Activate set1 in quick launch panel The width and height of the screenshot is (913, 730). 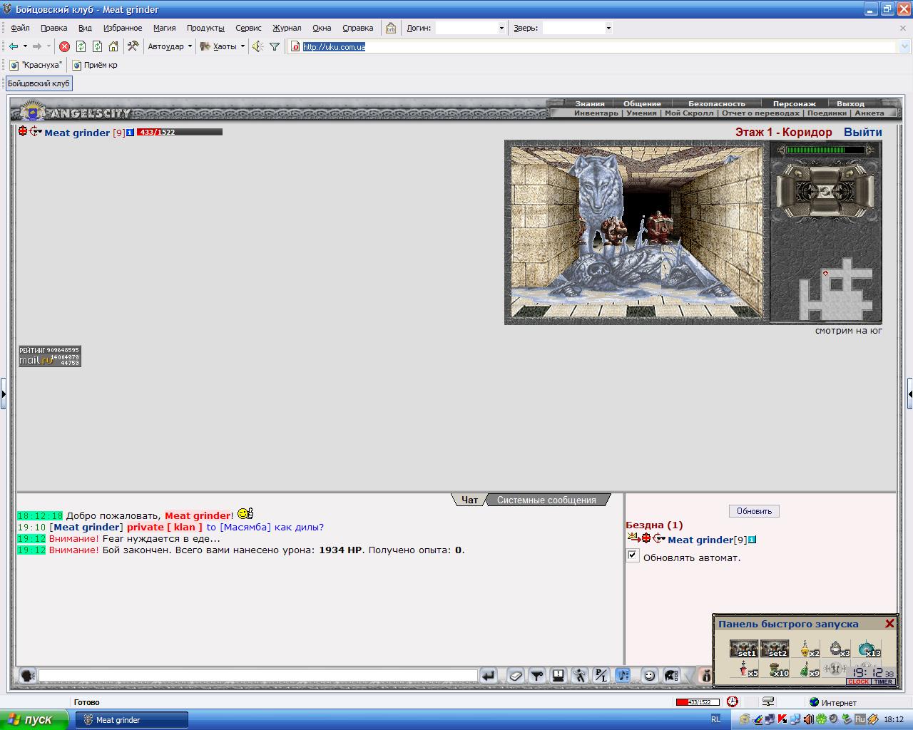click(x=744, y=649)
